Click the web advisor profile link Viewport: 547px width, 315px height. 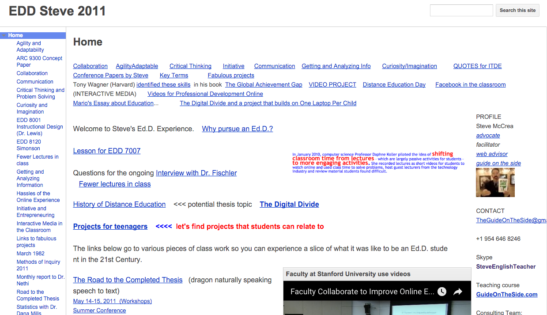coord(492,154)
